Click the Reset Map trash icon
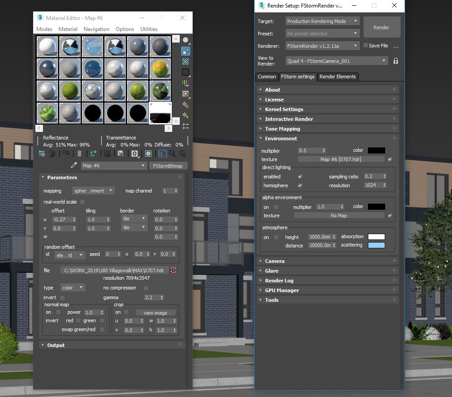 [79, 154]
